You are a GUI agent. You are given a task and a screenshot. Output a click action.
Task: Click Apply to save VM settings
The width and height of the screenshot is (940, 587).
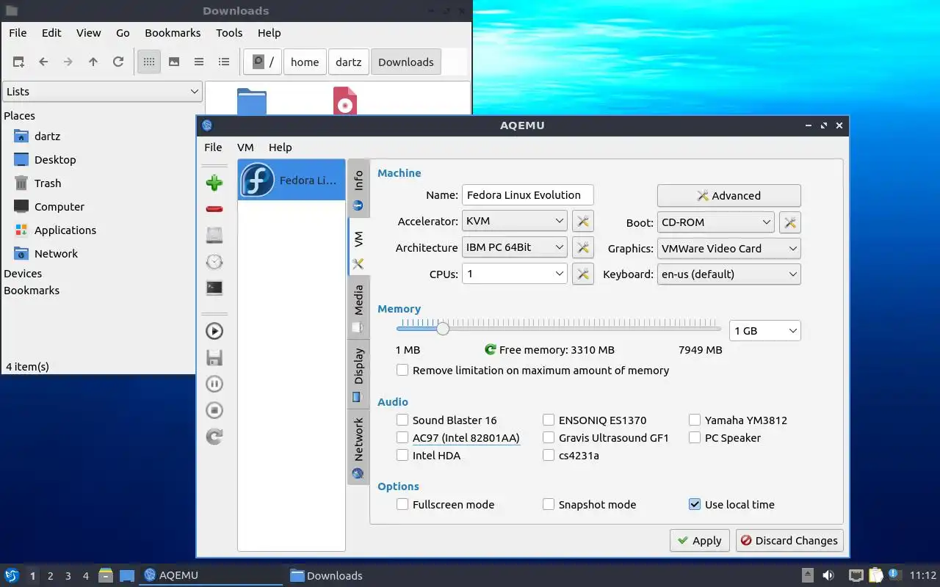click(x=700, y=541)
